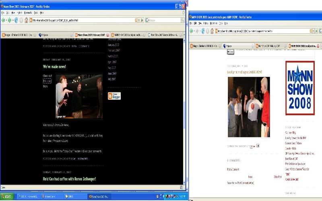322x201 pixels.
Task: Click Forward arrow in left Firefox window
Action: (9, 20)
